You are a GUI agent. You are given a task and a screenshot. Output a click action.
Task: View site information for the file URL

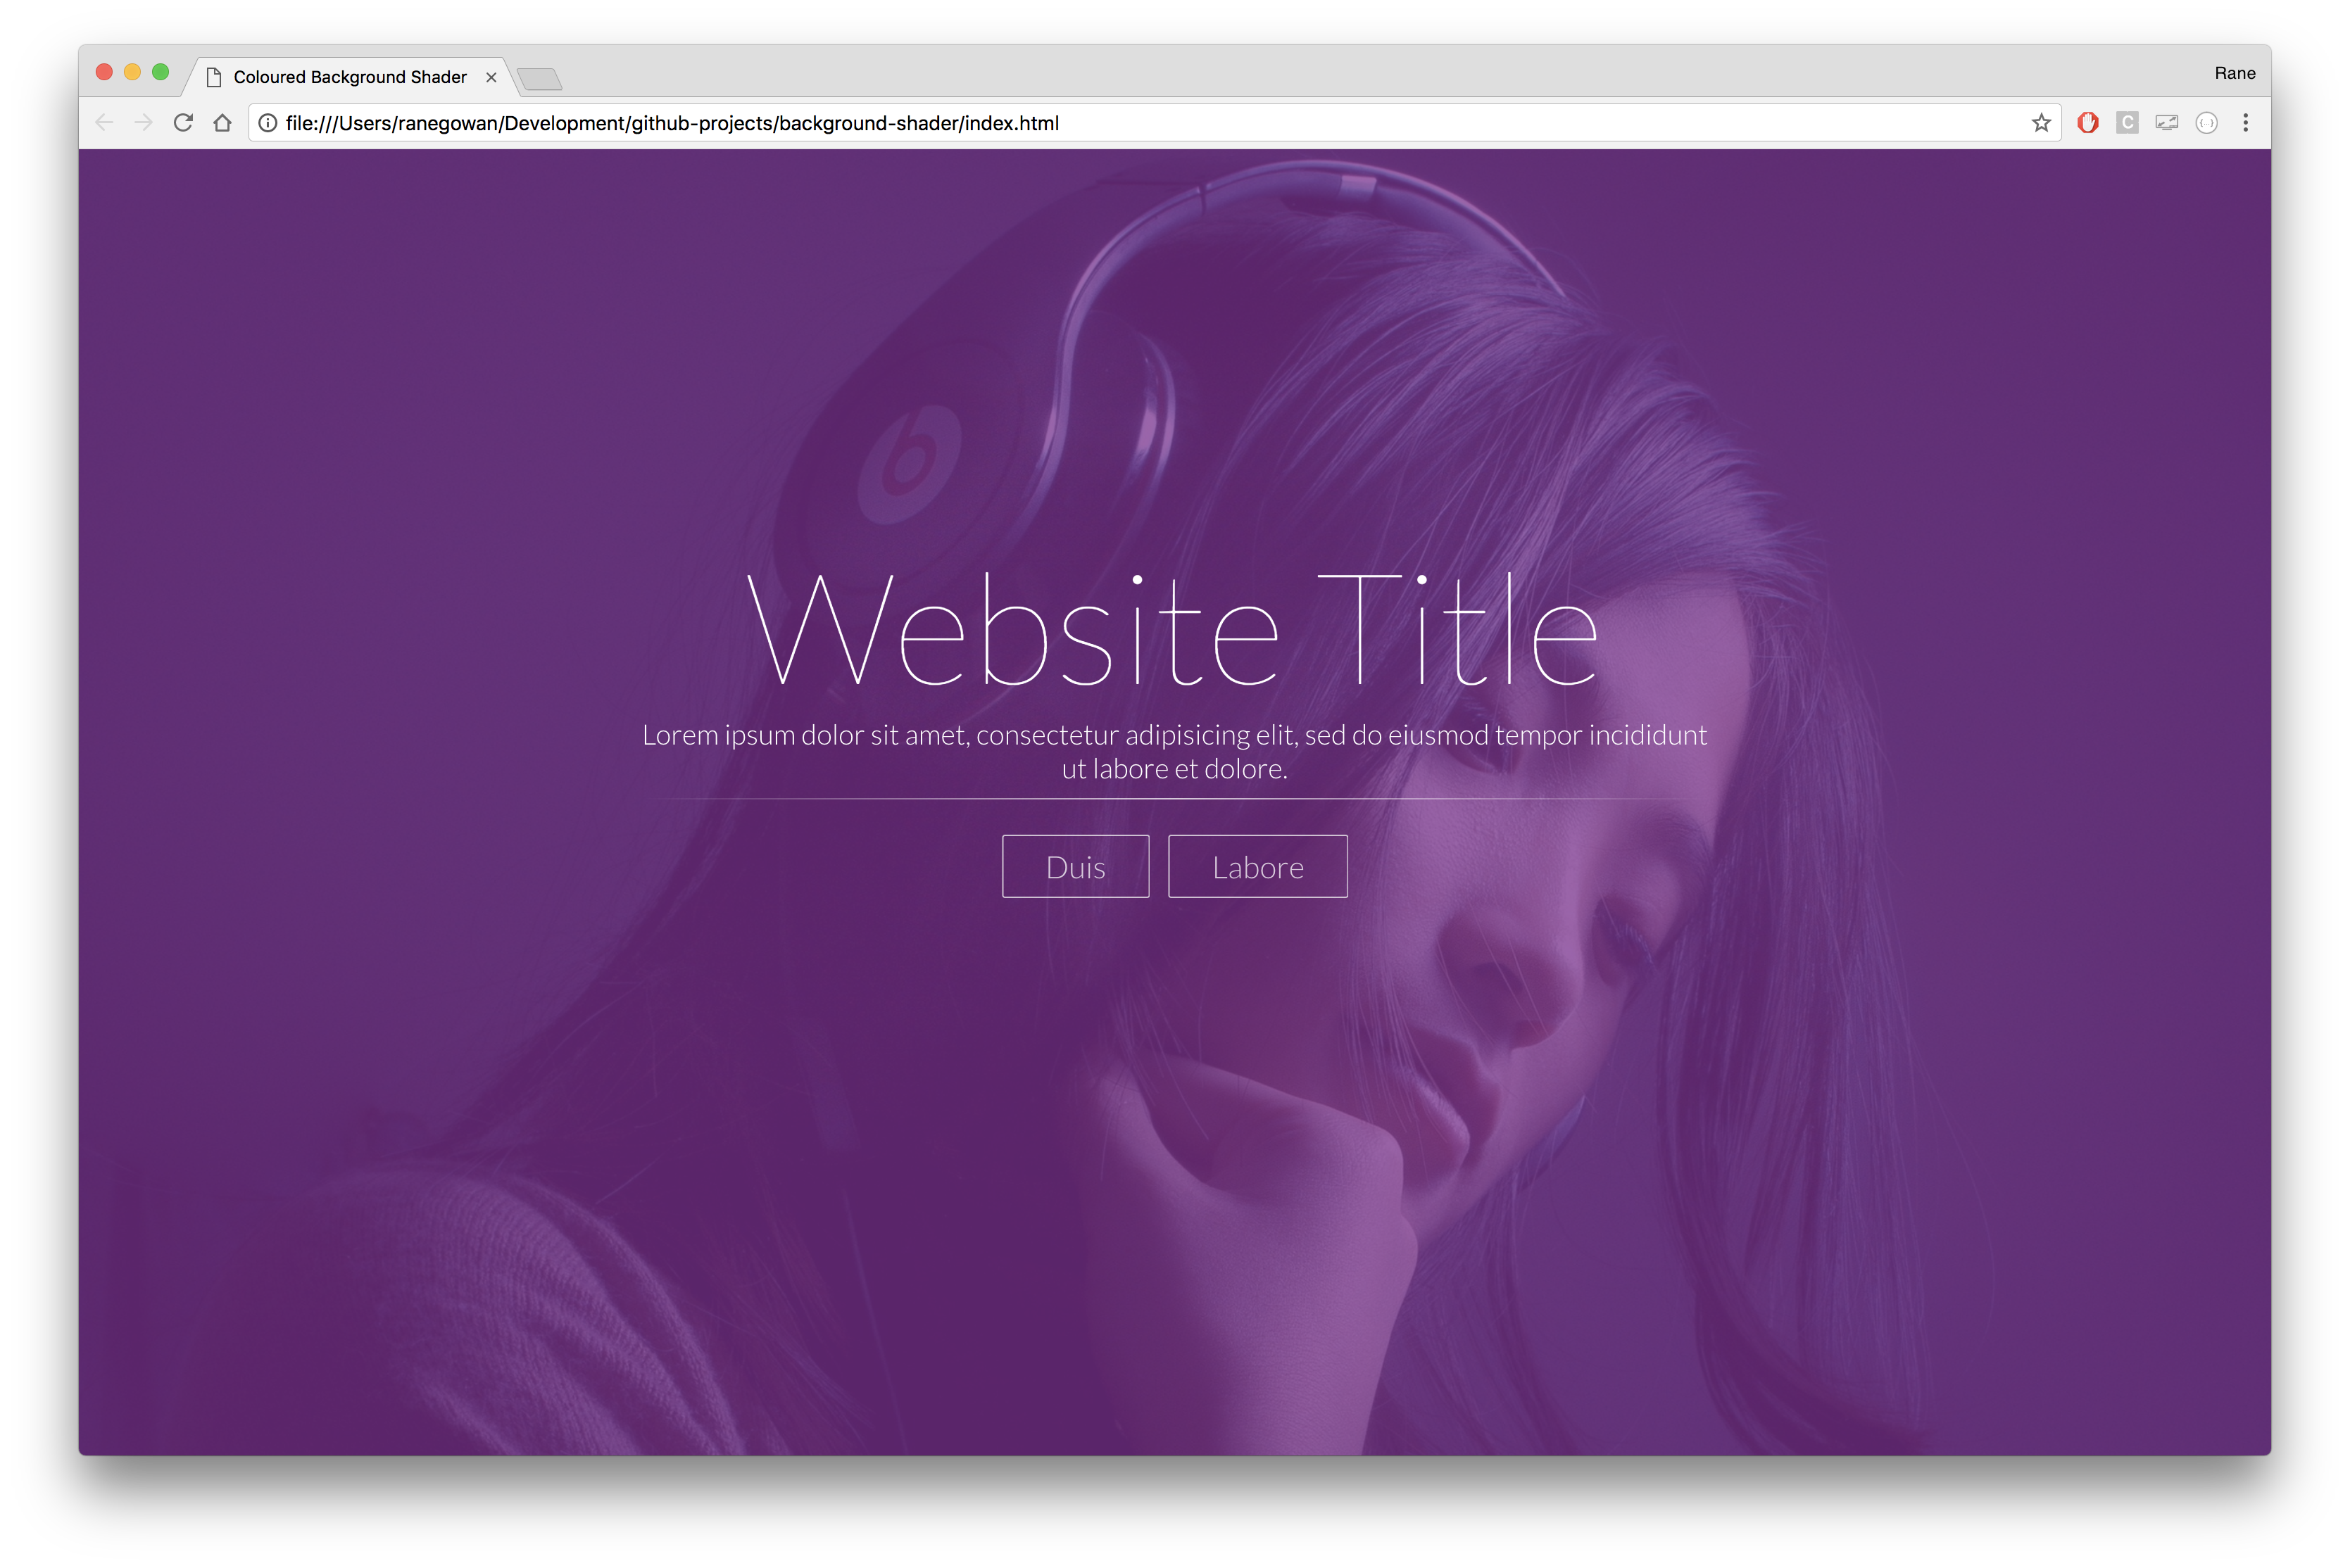pyautogui.click(x=268, y=123)
